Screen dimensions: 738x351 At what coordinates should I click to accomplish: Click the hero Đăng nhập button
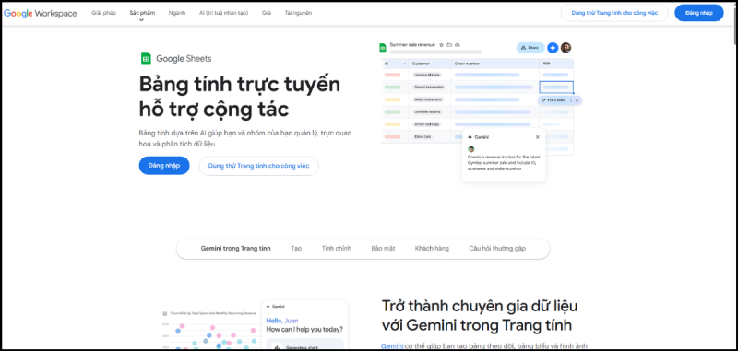[164, 166]
